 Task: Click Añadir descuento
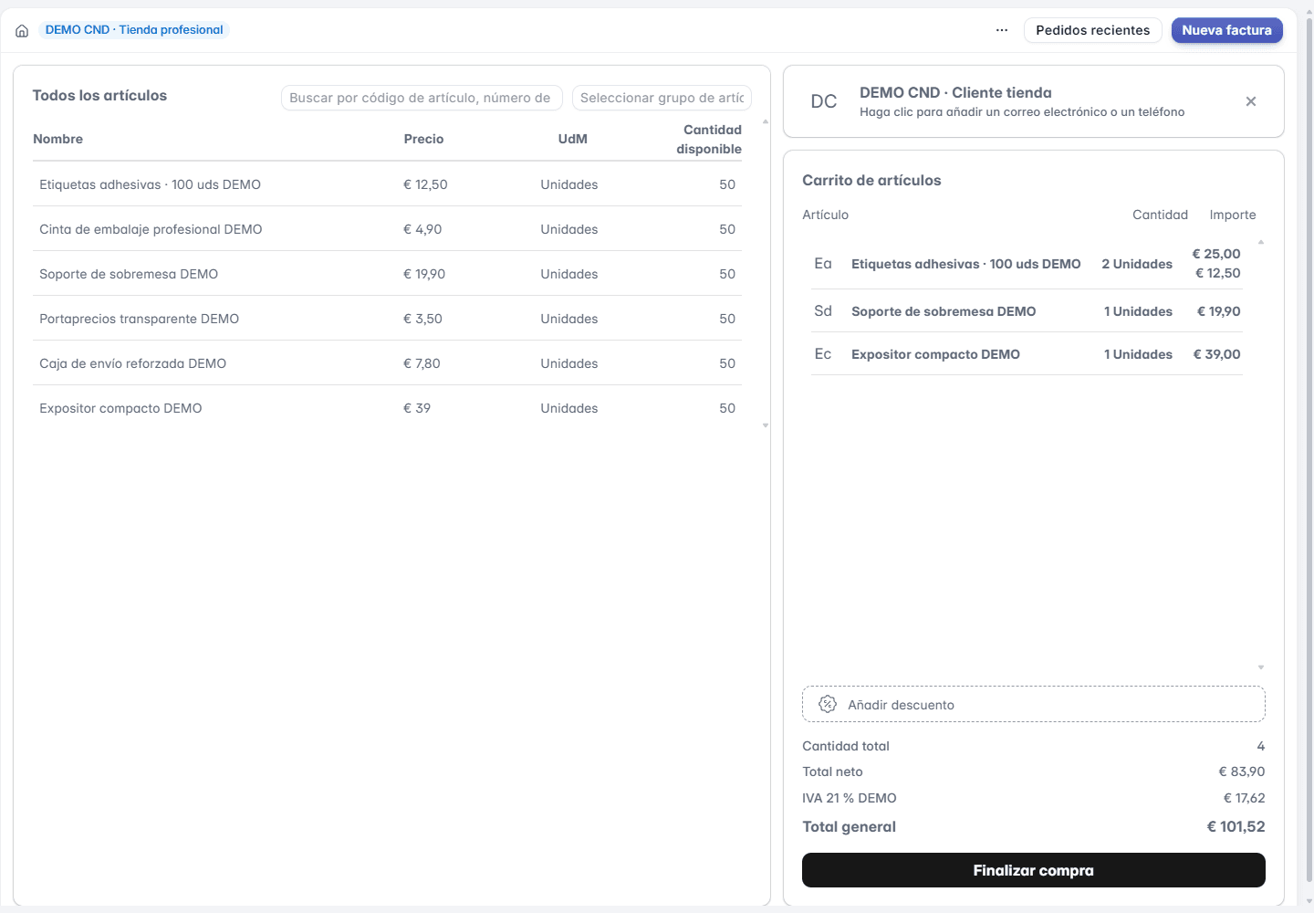(x=1034, y=704)
